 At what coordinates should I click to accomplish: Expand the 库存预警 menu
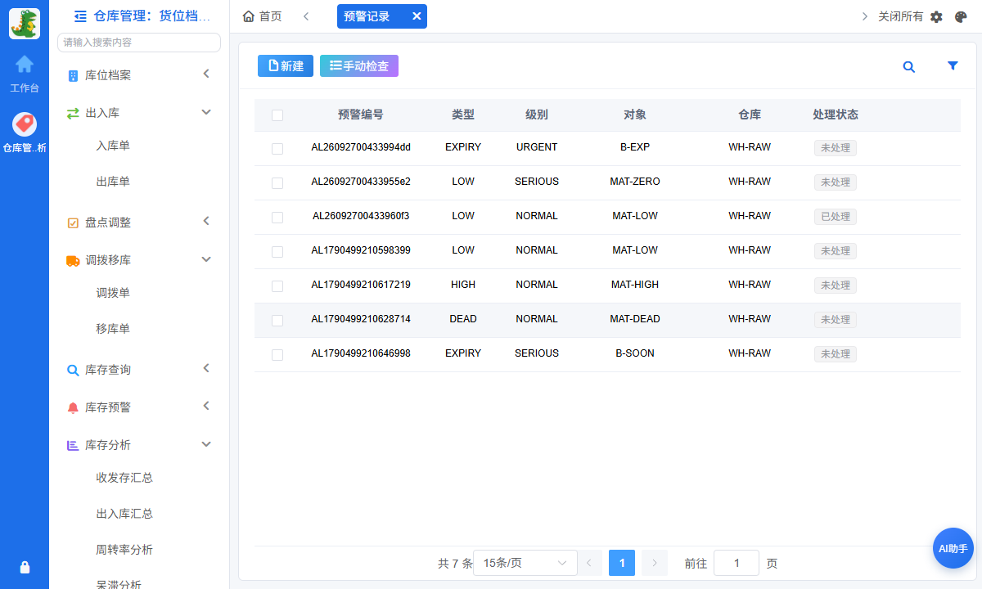139,407
